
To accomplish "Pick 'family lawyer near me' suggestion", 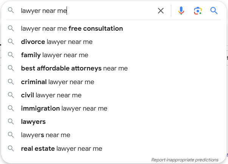I will click(x=54, y=55).
